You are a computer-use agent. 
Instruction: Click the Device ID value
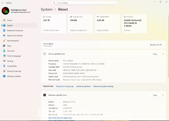[x=79, y=70]
